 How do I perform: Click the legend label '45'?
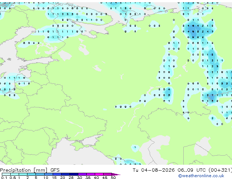[x=105, y=178]
